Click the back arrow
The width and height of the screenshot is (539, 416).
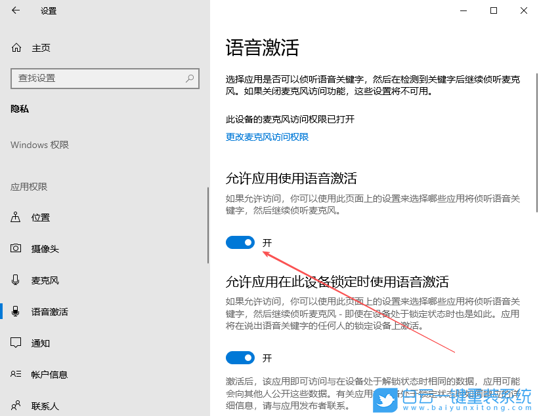(x=14, y=10)
